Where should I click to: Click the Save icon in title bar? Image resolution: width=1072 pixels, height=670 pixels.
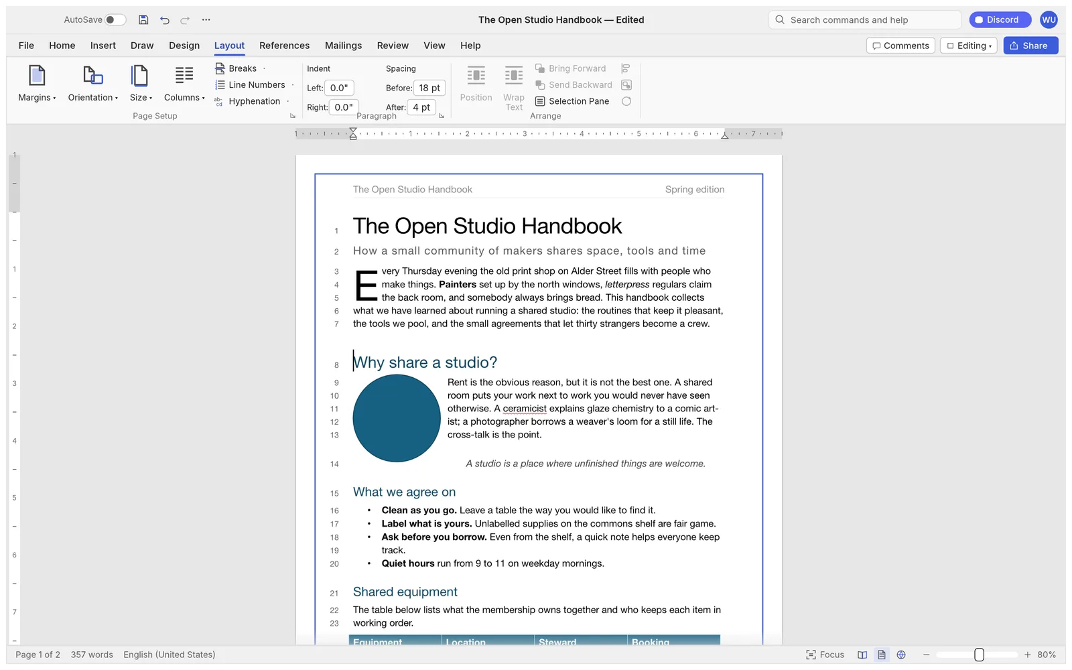pos(143,20)
